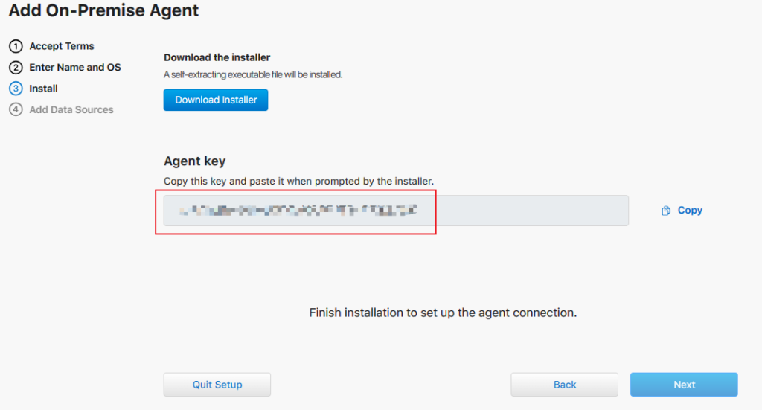Click the Agent key heading
762x410 pixels.
coord(194,161)
